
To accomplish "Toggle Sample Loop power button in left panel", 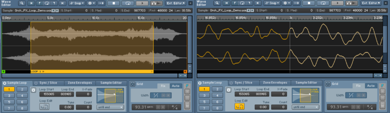I will (5, 83).
